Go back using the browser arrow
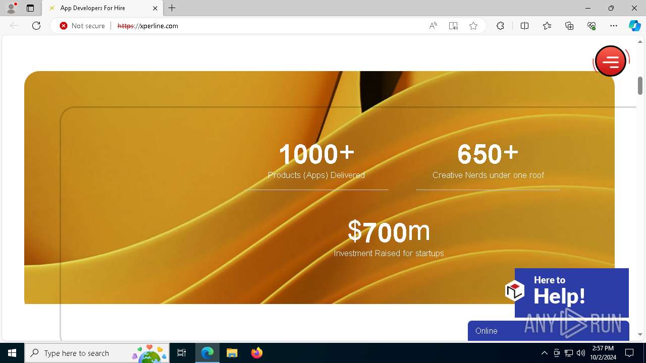The height and width of the screenshot is (363, 646). [x=14, y=26]
